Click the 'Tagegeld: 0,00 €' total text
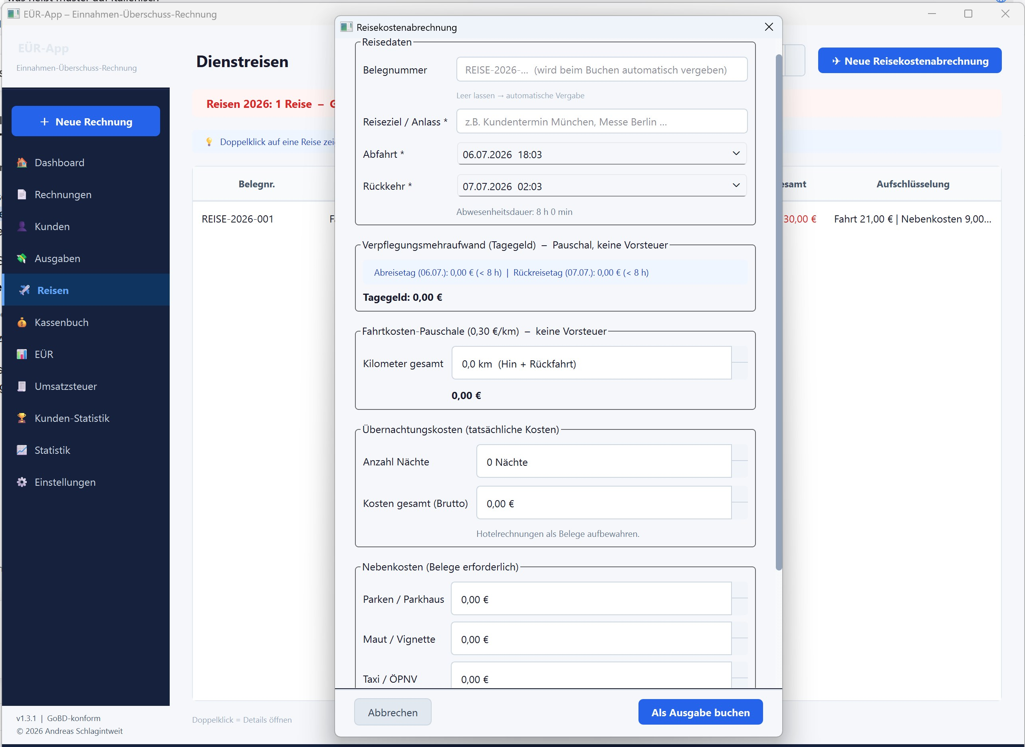1025x747 pixels. [x=402, y=297]
